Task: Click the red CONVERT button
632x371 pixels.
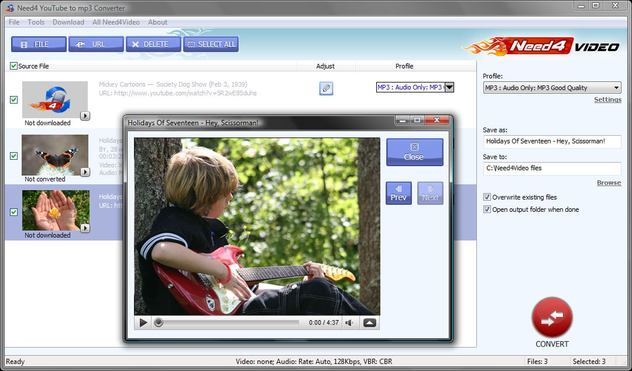Action: pos(552,318)
